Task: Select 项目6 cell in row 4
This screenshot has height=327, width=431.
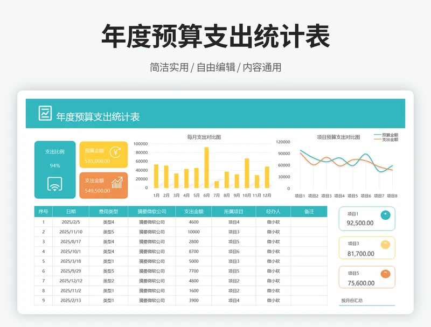Action: click(x=234, y=252)
